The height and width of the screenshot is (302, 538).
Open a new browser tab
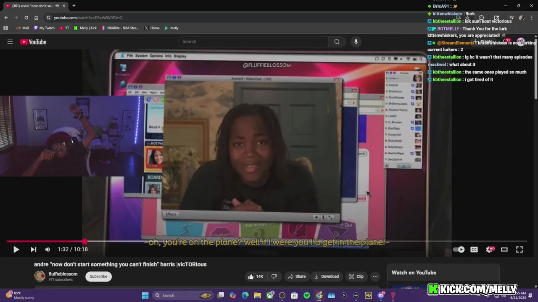(74, 6)
